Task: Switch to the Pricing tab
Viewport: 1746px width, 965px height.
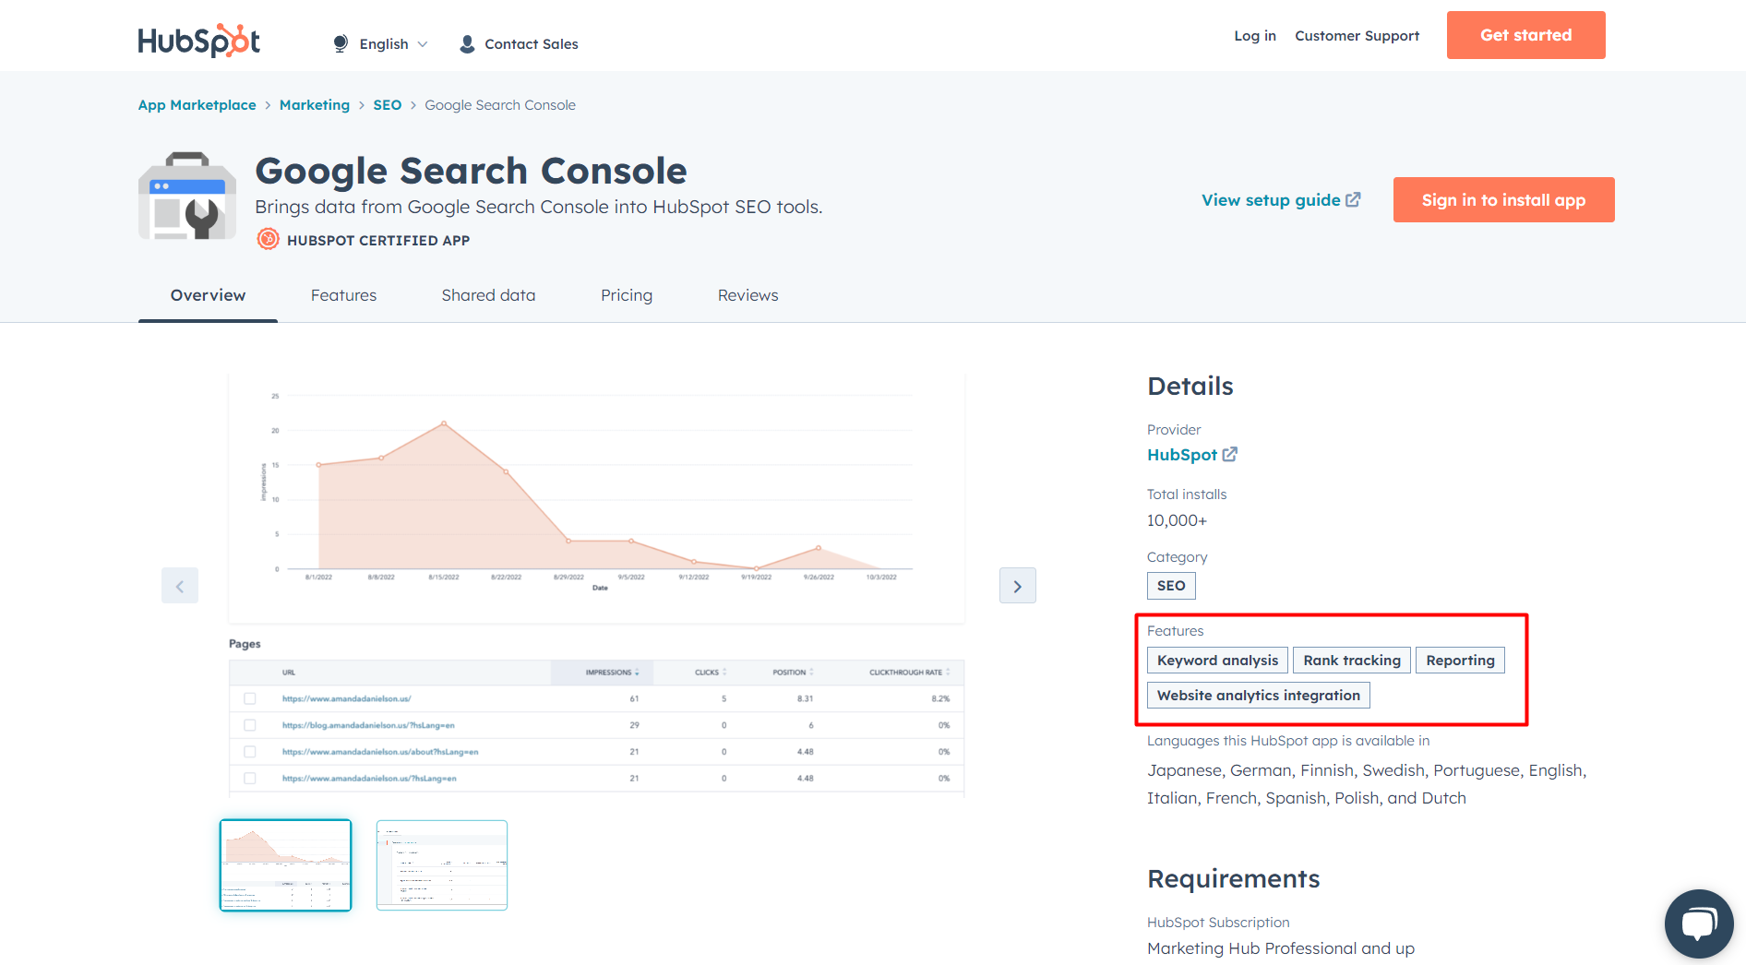Action: pyautogui.click(x=627, y=295)
